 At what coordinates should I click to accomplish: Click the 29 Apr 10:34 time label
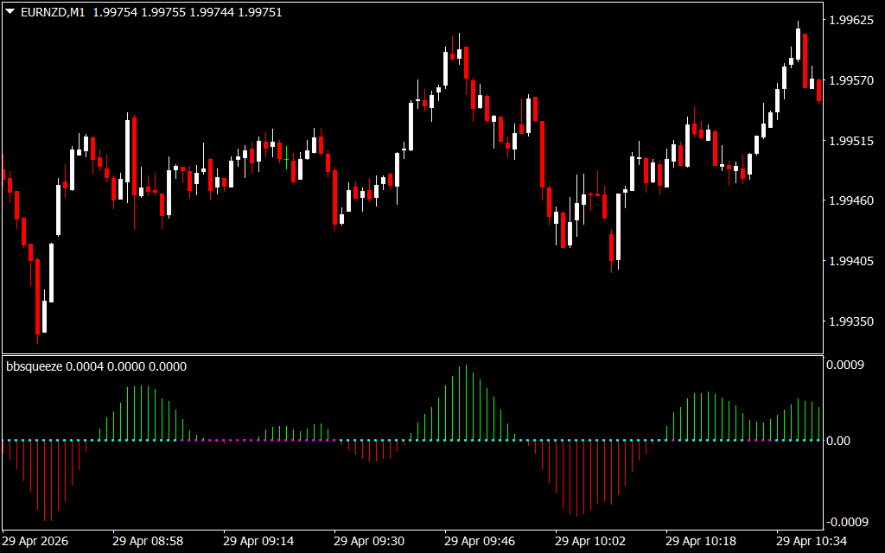[811, 541]
